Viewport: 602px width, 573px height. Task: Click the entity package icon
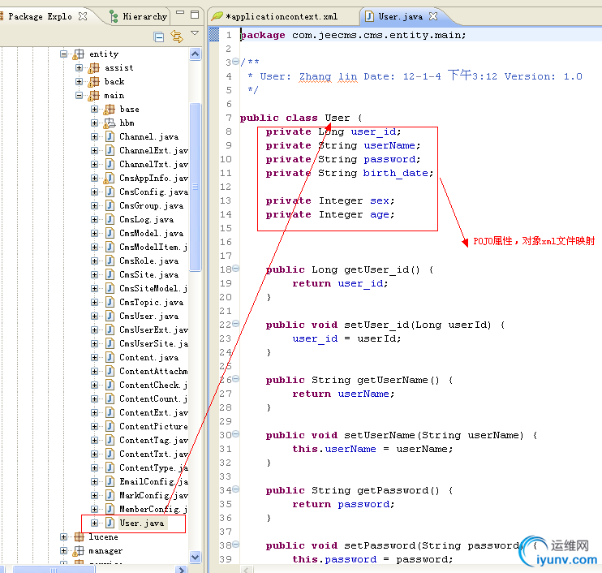click(x=79, y=54)
